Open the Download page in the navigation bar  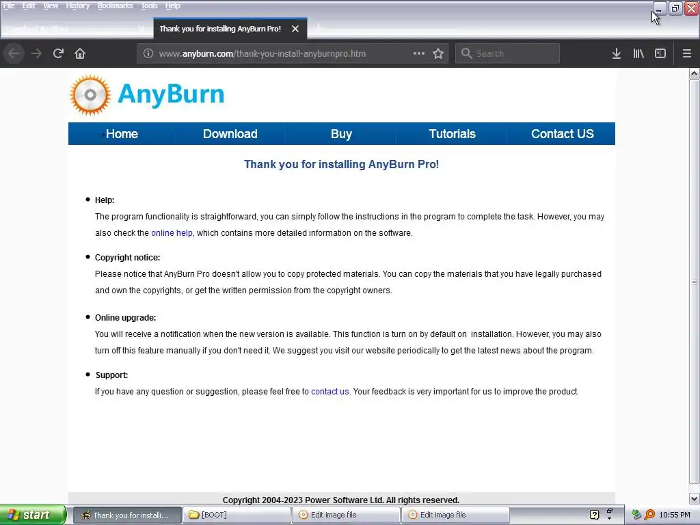(230, 134)
